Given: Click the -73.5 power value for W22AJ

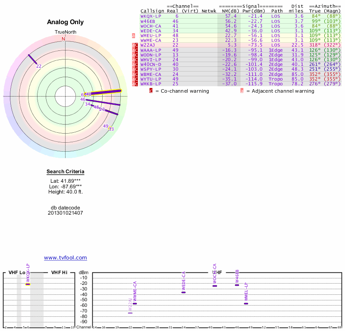Looking at the screenshot, I should coord(255,45).
